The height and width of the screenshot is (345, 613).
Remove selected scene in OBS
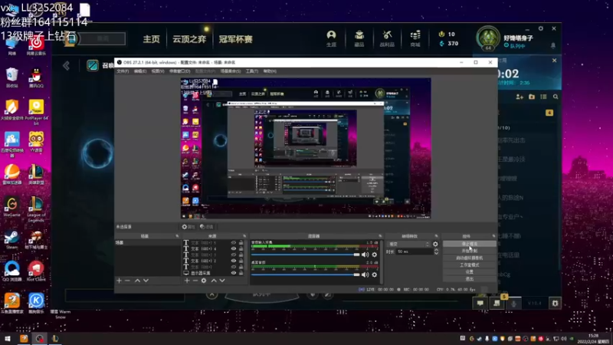point(127,281)
